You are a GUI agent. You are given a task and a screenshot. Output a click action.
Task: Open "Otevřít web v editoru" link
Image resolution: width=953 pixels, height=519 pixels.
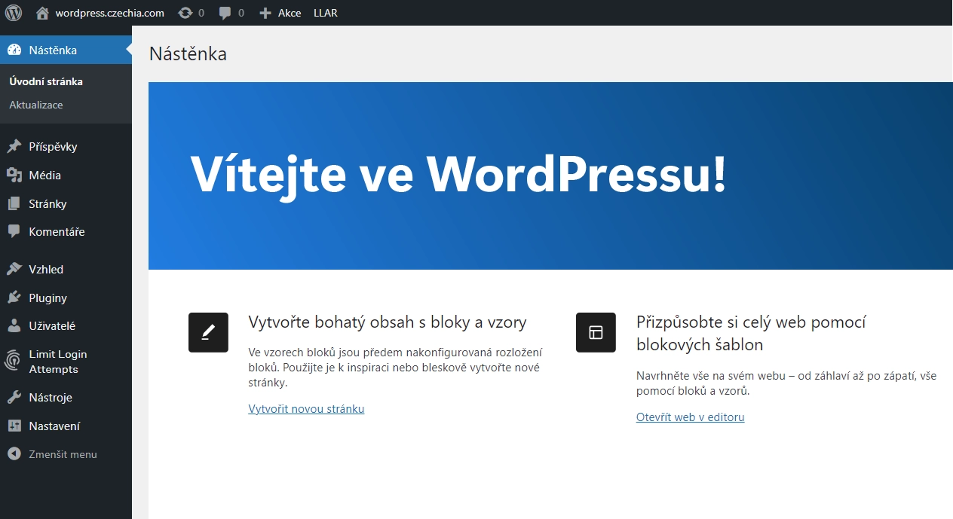pos(690,417)
